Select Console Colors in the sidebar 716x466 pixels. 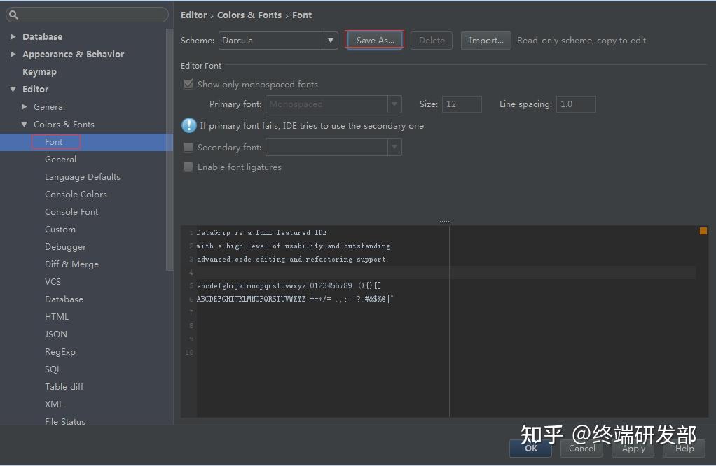76,194
